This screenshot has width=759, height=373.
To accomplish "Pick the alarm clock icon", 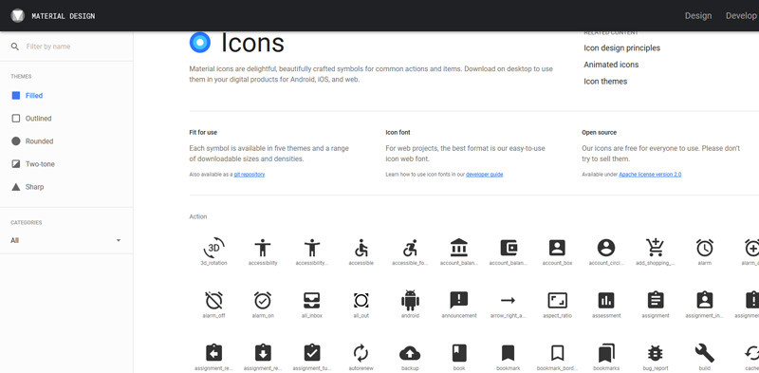I will coord(705,248).
